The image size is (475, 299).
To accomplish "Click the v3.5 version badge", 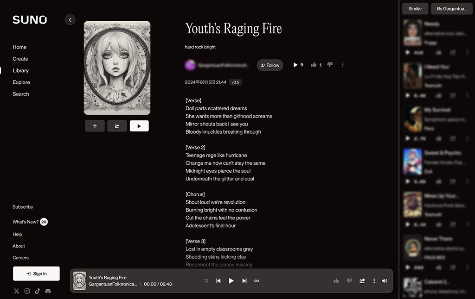I will click(x=235, y=82).
